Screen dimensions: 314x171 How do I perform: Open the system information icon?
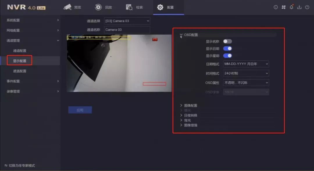click(x=275, y=7)
